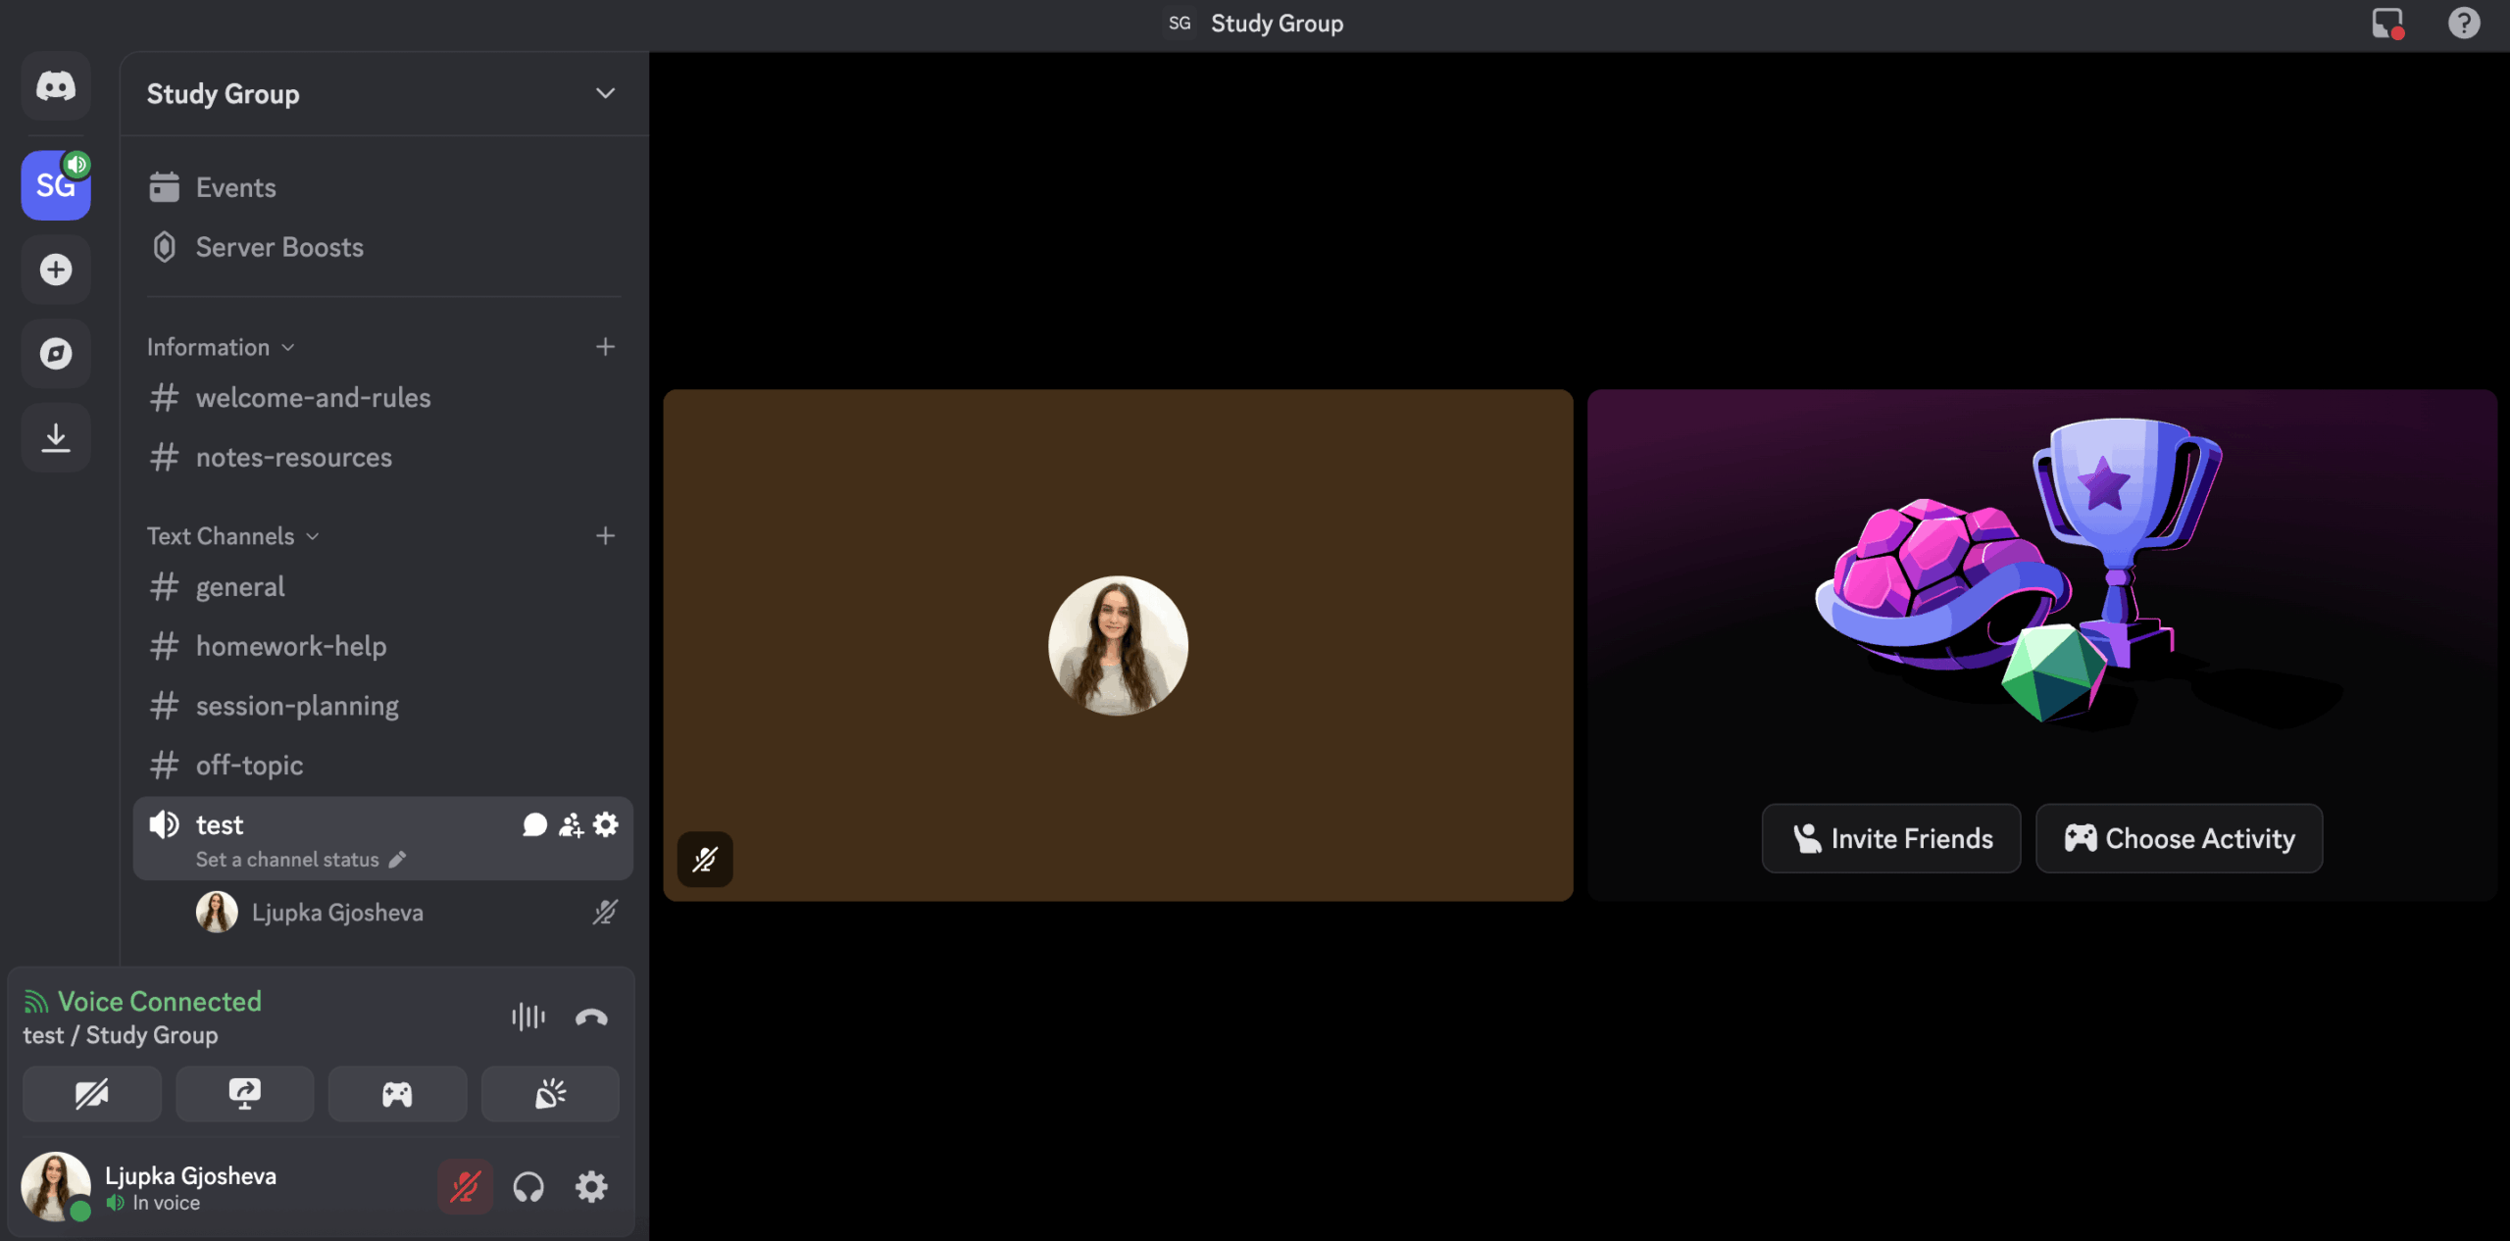The height and width of the screenshot is (1241, 2510).
Task: Click the activity trophy illustration tile
Action: point(2042,646)
